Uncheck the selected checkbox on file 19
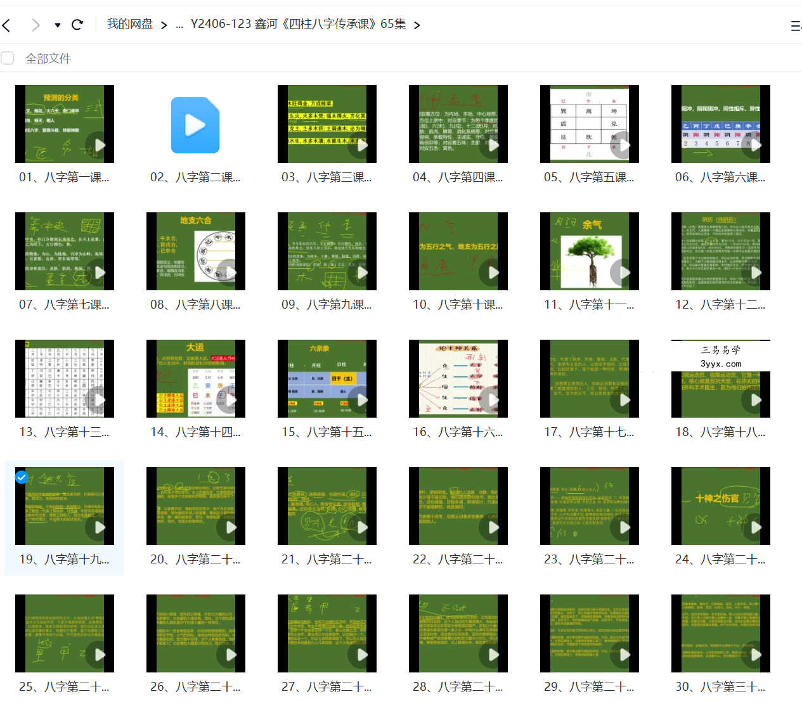This screenshot has width=802, height=713. [x=22, y=477]
